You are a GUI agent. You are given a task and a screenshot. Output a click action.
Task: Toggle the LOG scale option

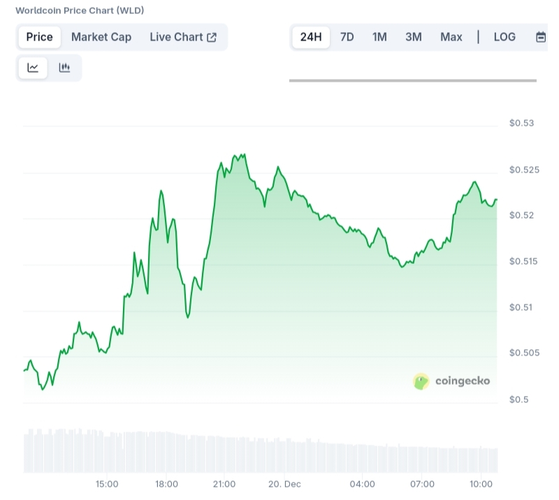(x=504, y=37)
